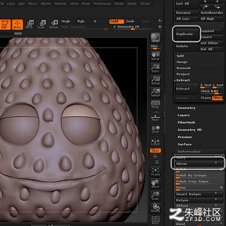Click the BPR render icon

click(x=155, y=38)
